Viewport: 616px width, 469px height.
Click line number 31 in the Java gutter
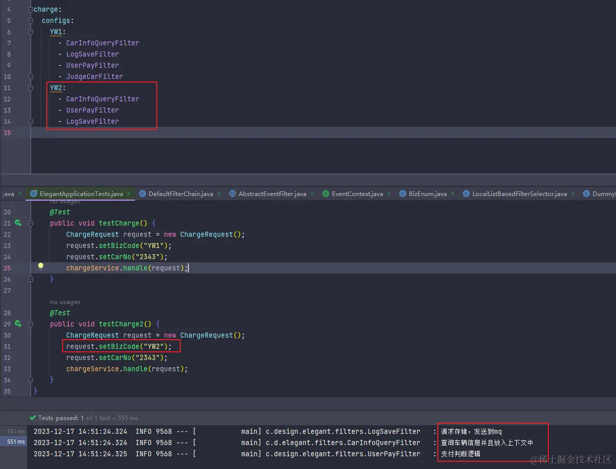pyautogui.click(x=7, y=346)
